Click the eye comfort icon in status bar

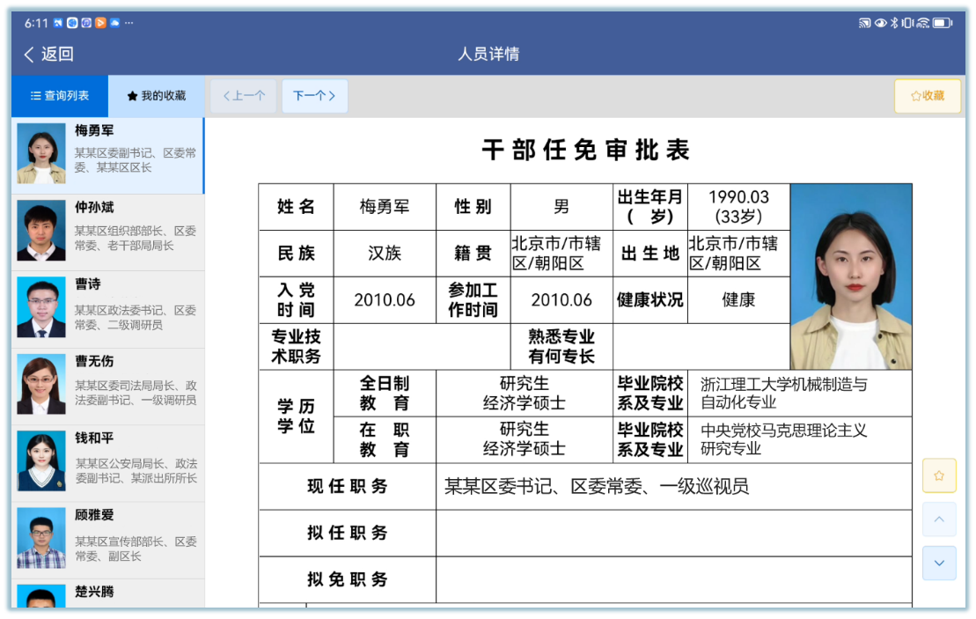881,23
